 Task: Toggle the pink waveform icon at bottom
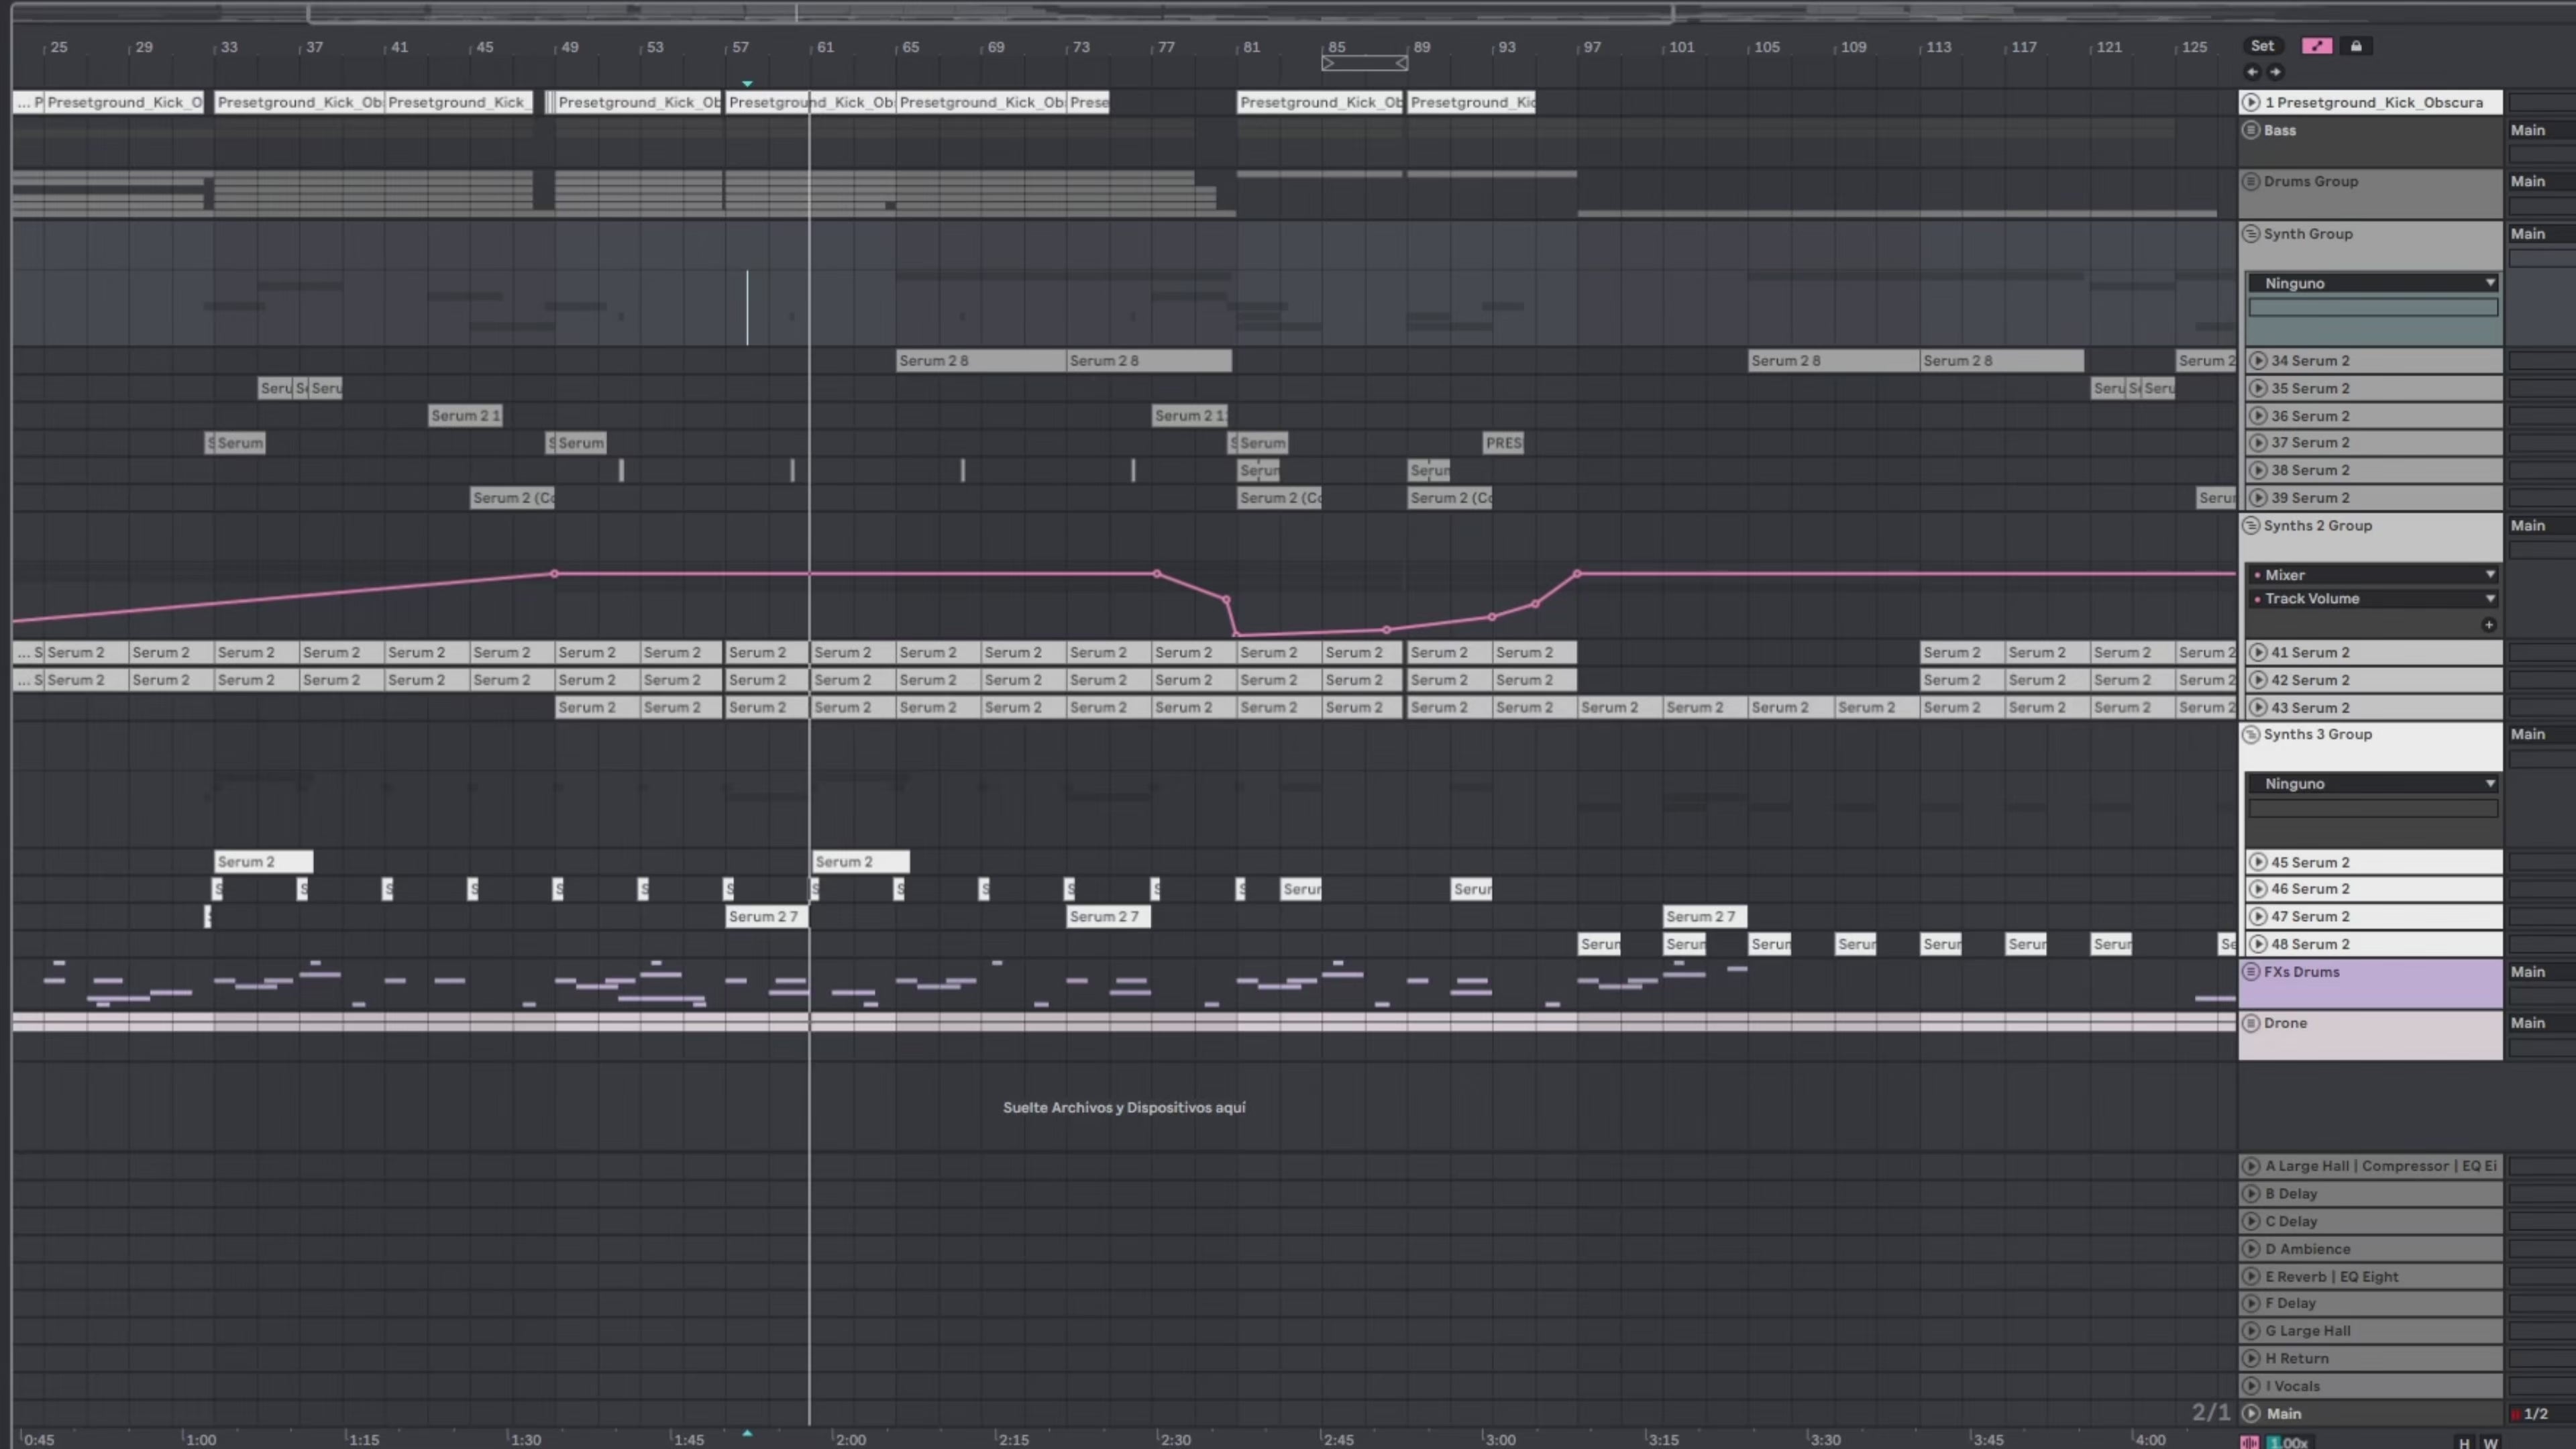[x=2249, y=1442]
